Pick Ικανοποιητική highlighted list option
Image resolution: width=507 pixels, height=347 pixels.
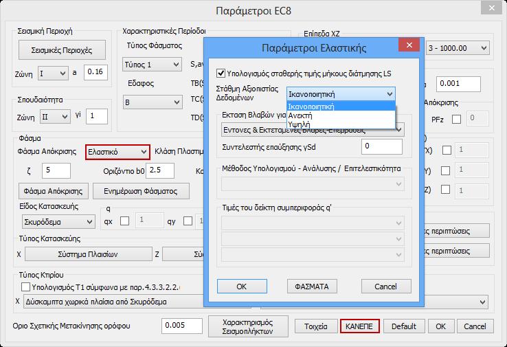(341, 107)
